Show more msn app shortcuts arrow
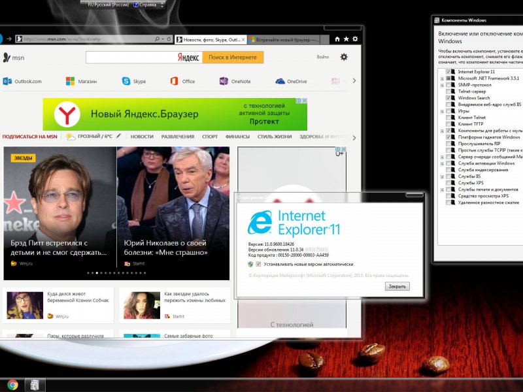This screenshot has height=392, width=523. [354, 80]
